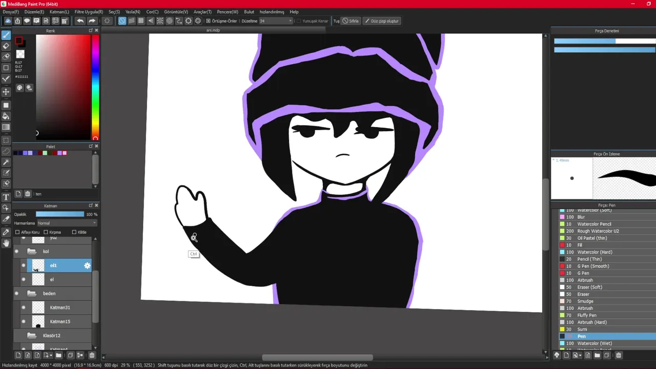Select the Magic Wand tool
Screen dimensions: 656x369
(x=6, y=162)
